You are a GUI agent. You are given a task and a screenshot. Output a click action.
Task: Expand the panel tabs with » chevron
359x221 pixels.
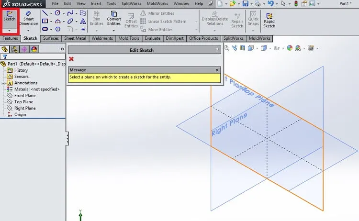tap(62, 49)
